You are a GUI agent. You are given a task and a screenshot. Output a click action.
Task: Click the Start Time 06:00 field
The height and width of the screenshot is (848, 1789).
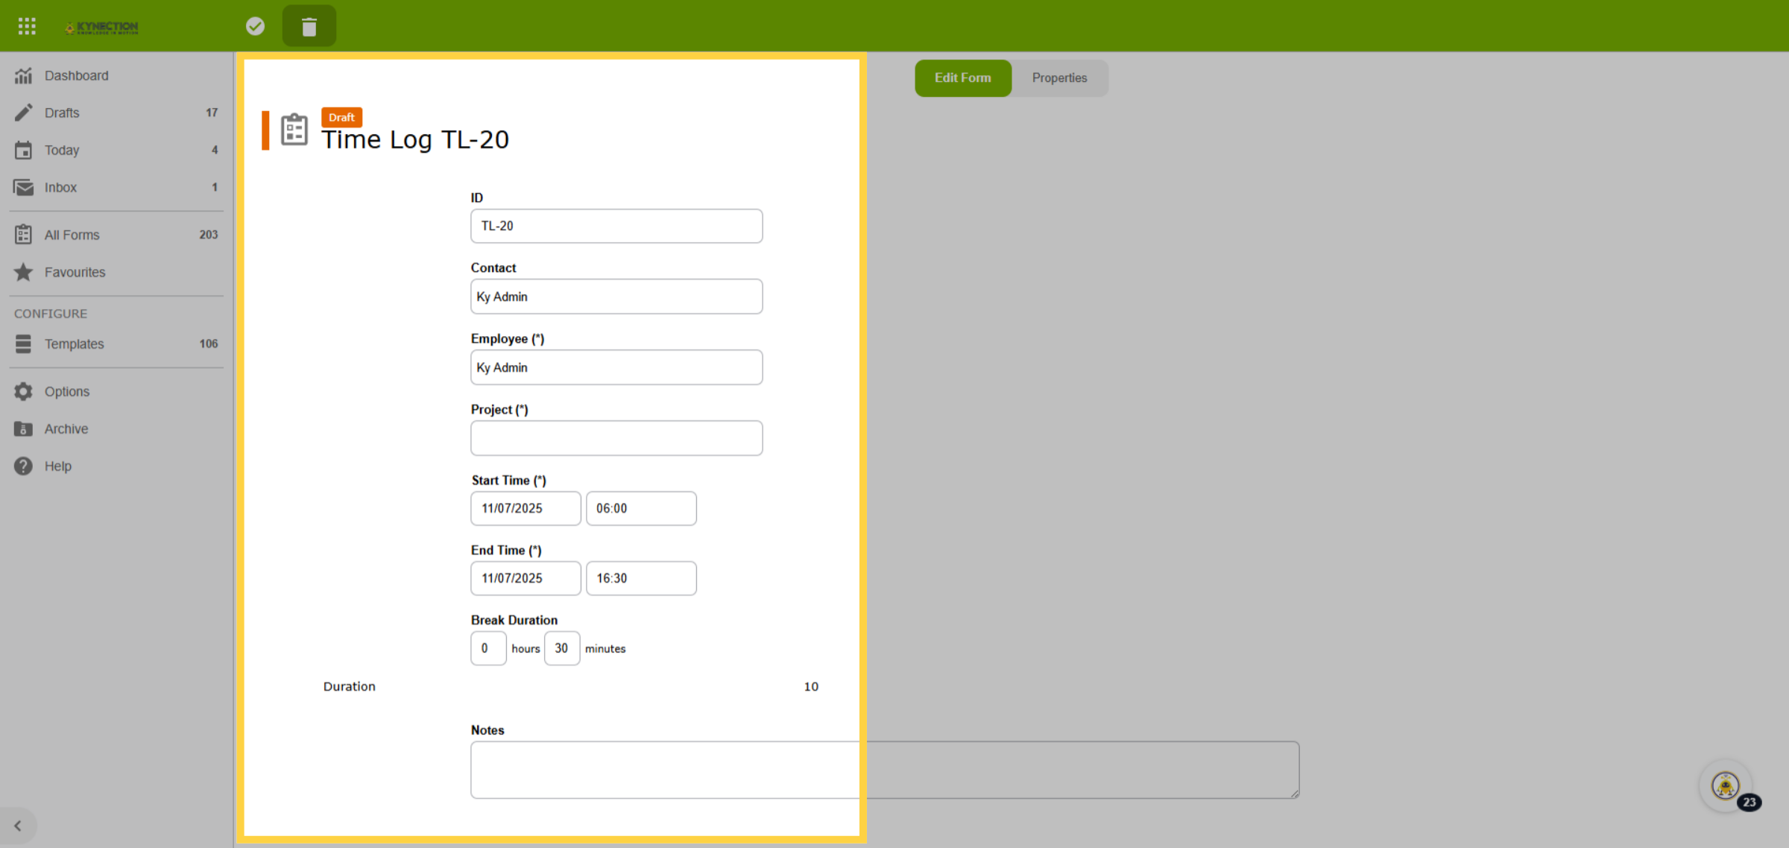coord(641,508)
